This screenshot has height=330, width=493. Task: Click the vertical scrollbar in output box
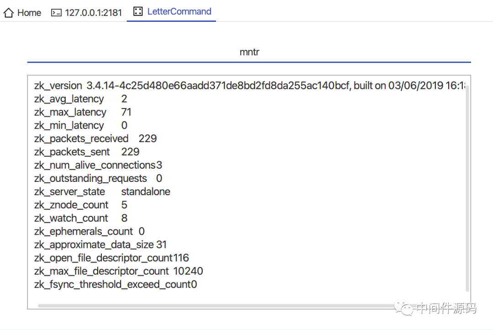[x=467, y=188]
